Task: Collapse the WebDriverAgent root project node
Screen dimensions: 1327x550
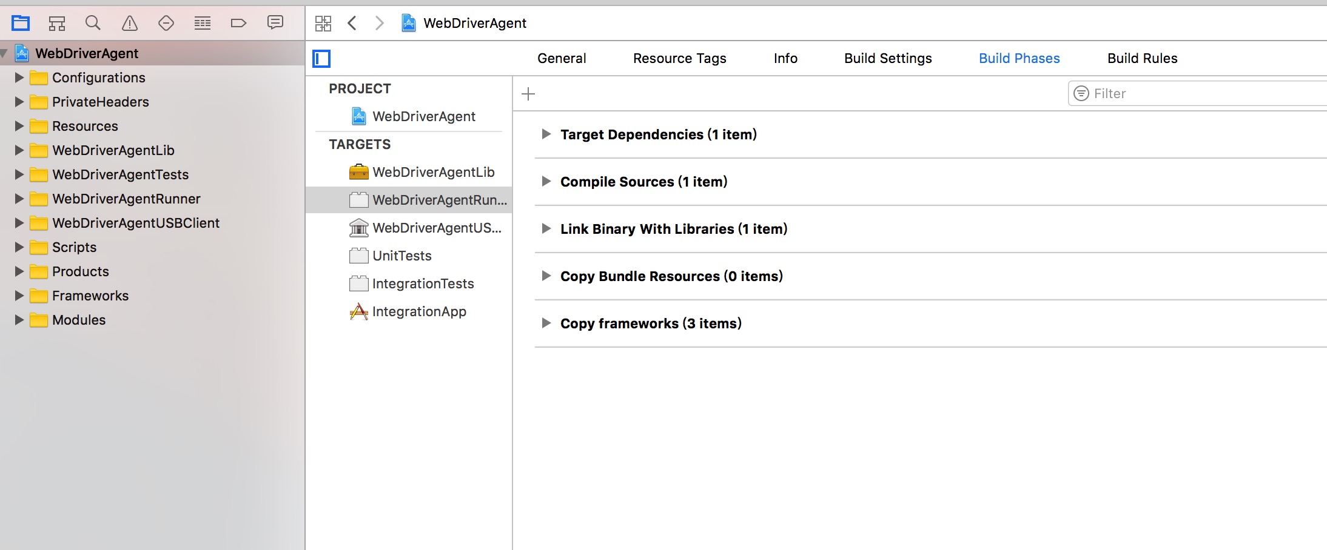Action: (x=4, y=53)
